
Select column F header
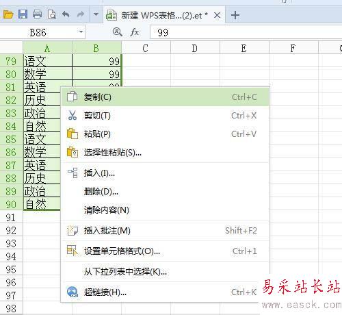(x=293, y=48)
